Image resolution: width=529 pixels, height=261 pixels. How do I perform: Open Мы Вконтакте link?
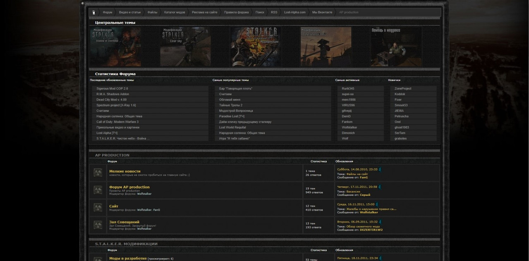coord(322,12)
